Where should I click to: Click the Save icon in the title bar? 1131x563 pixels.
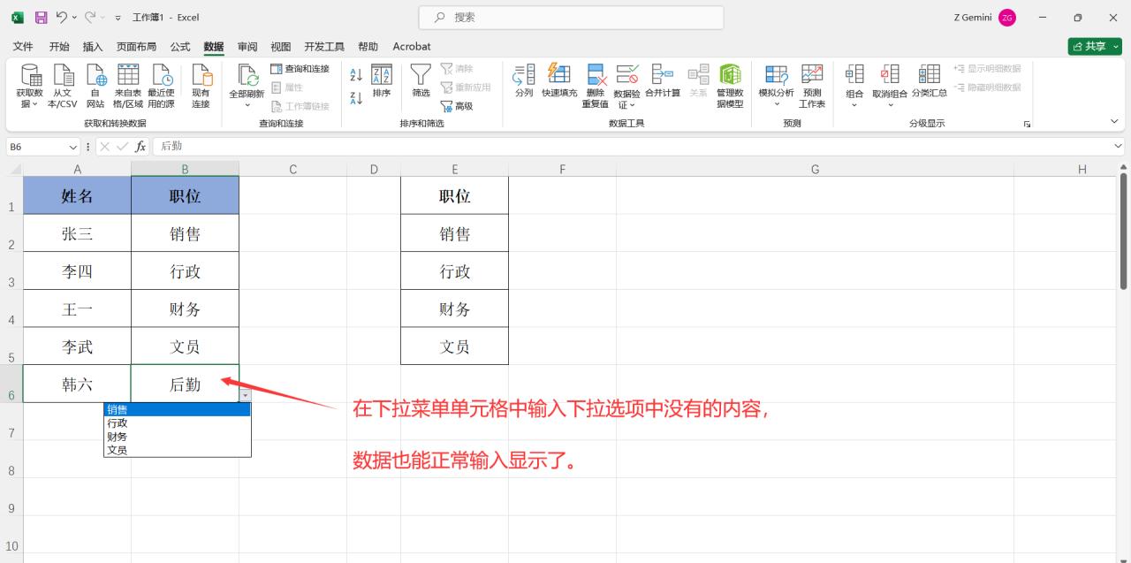[41, 17]
